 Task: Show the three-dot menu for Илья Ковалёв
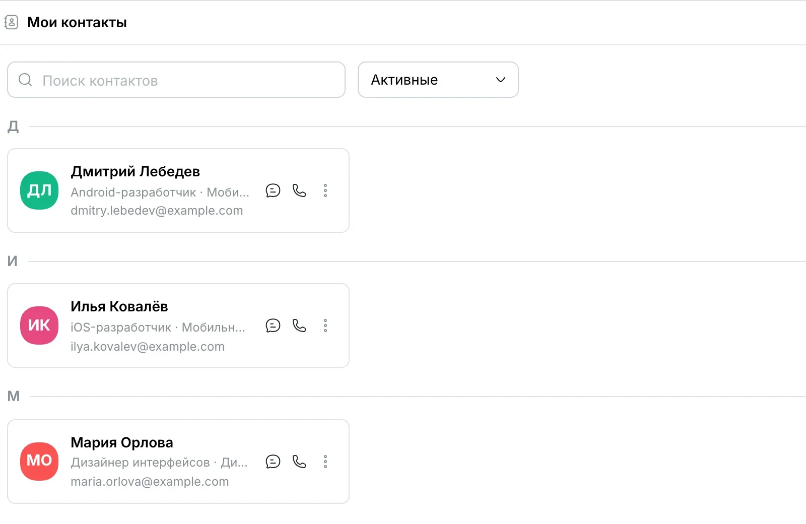click(325, 325)
